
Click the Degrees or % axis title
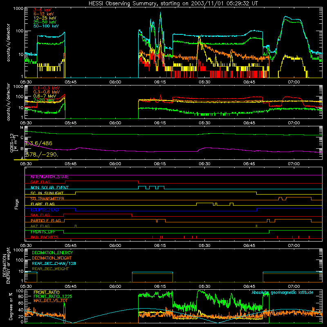pos(11,306)
